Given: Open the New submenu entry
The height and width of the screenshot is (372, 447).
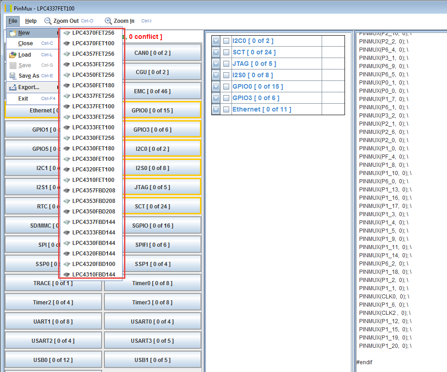Looking at the screenshot, I should point(33,33).
